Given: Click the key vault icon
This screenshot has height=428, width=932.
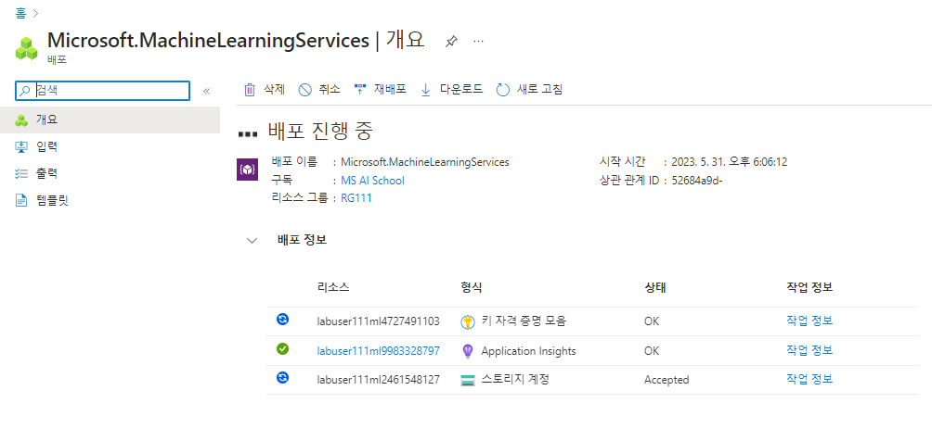Looking at the screenshot, I should [468, 321].
